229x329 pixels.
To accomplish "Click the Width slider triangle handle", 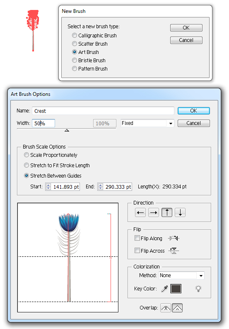I will 67,131.
